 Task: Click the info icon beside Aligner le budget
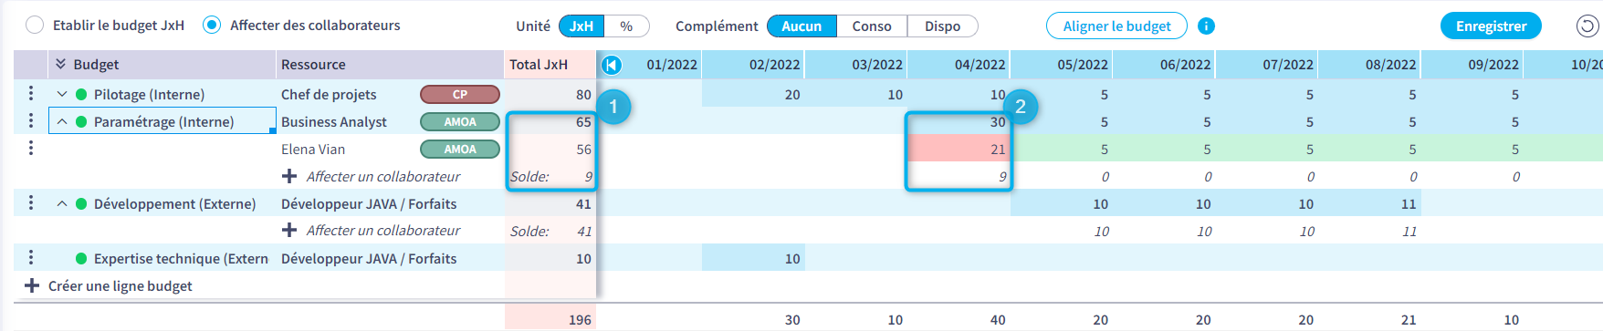1206,26
